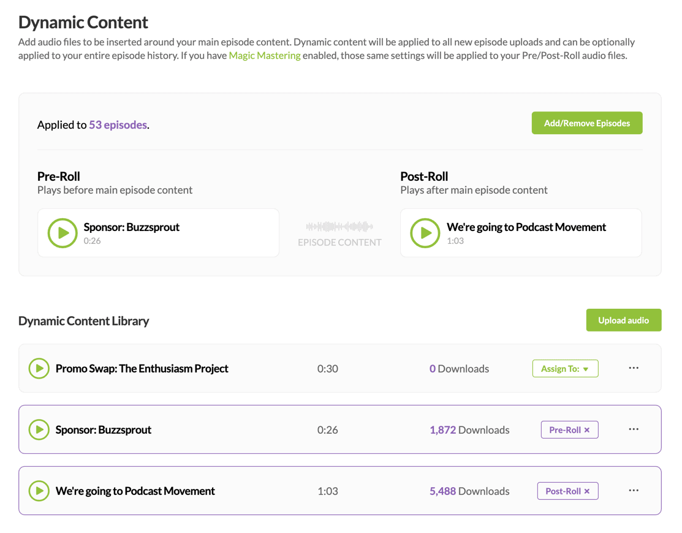Remove the Post-Roll assignment tag

point(587,491)
